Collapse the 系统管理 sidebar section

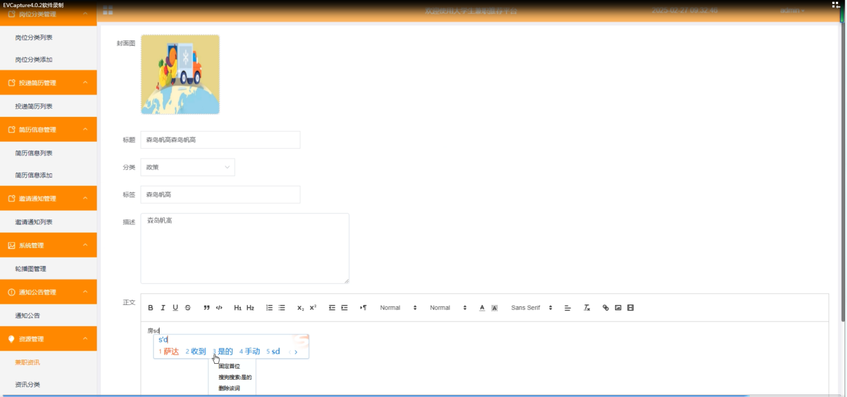click(x=49, y=245)
